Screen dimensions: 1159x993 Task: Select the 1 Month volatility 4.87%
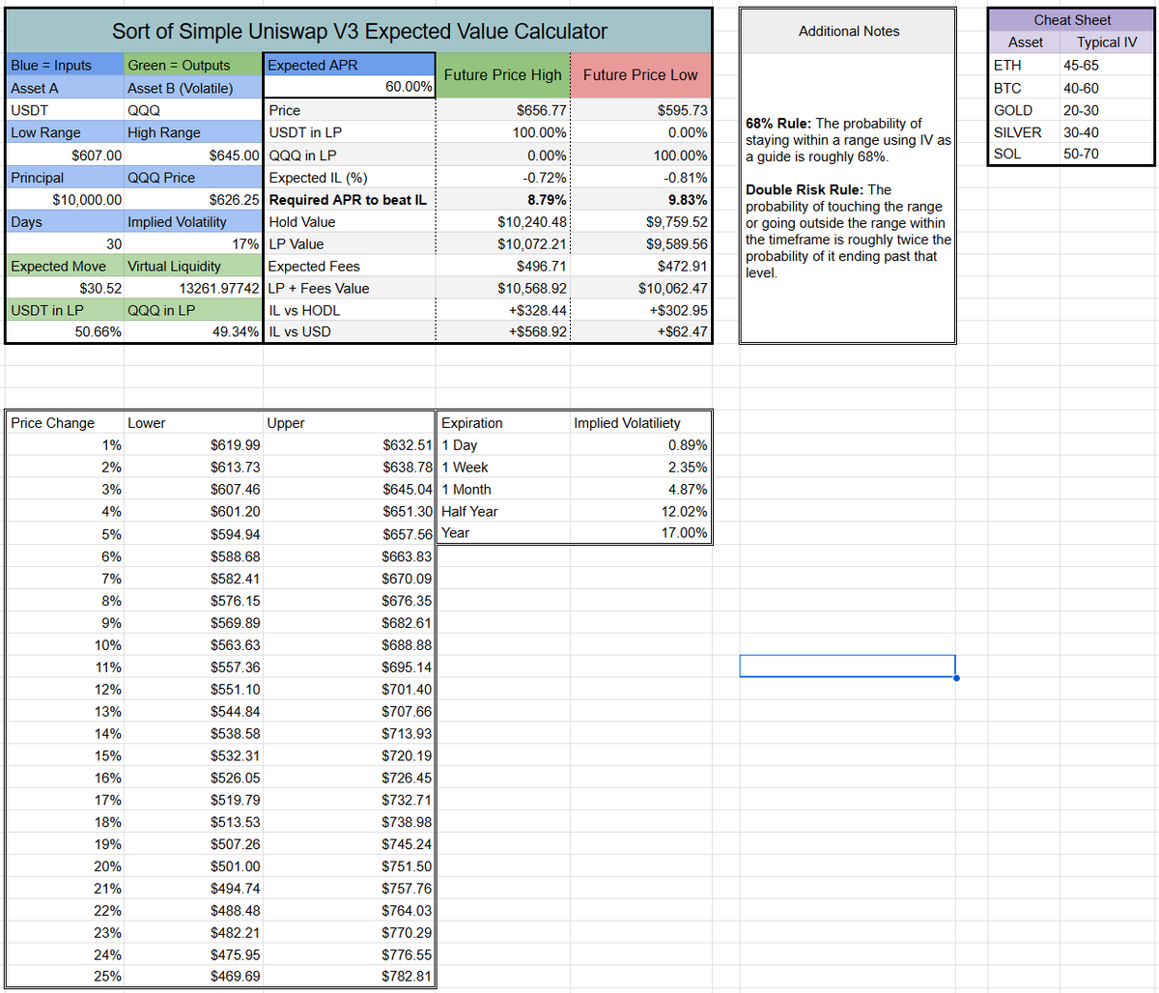pyautogui.click(x=641, y=489)
